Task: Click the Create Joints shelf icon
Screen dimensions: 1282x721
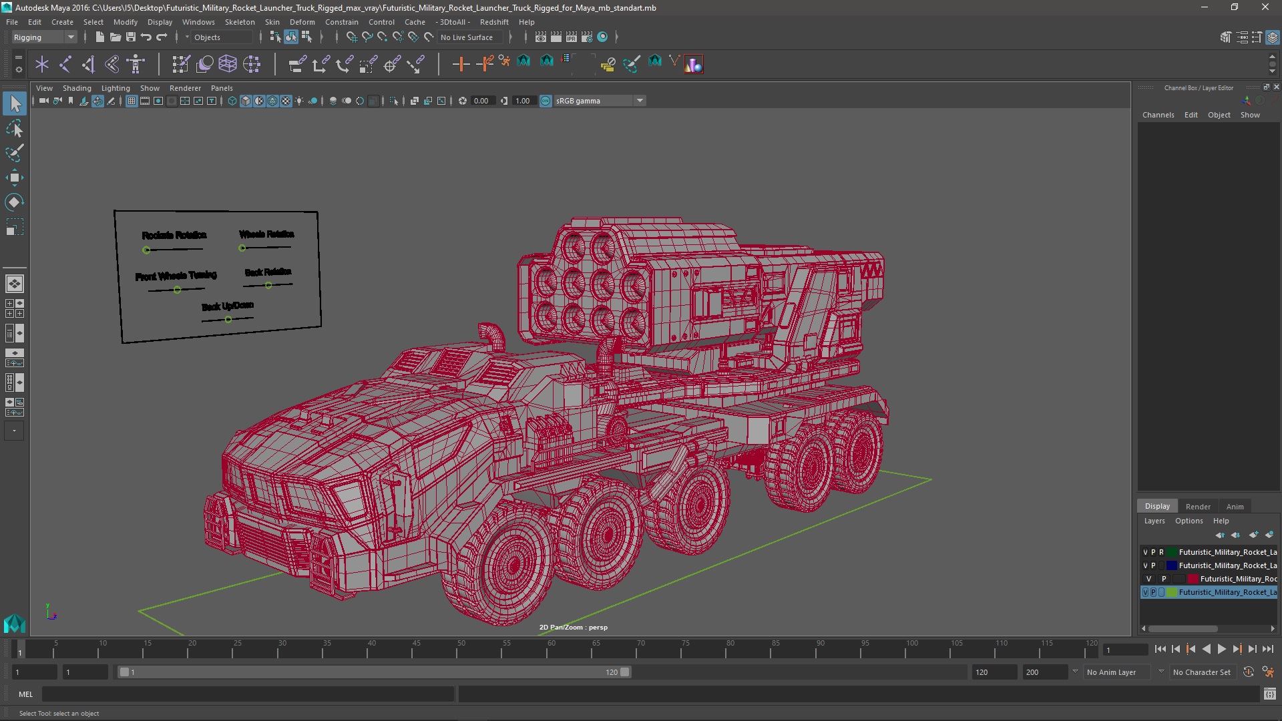Action: [65, 64]
